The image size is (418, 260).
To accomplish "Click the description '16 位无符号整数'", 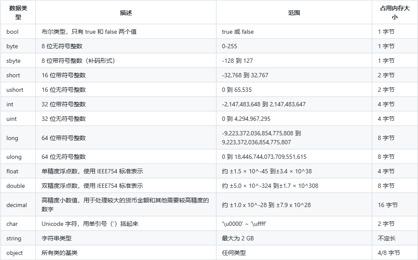I will point(64,90).
